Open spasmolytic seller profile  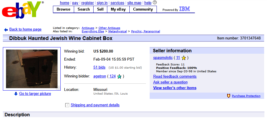(x=163, y=58)
